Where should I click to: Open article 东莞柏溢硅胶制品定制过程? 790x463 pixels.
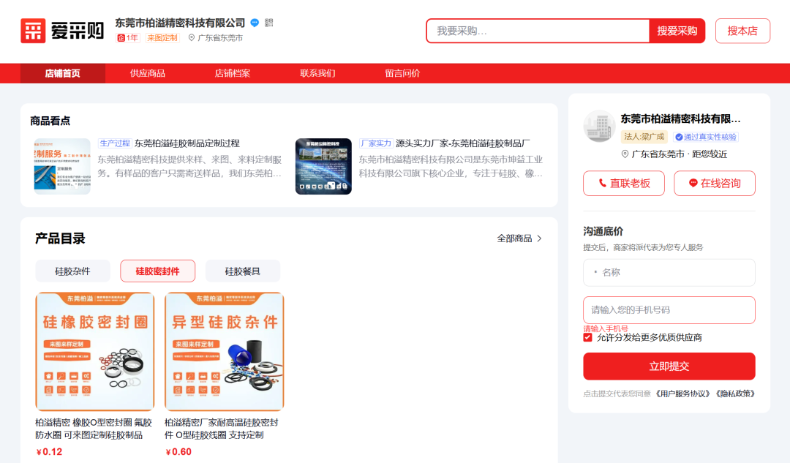tap(187, 143)
